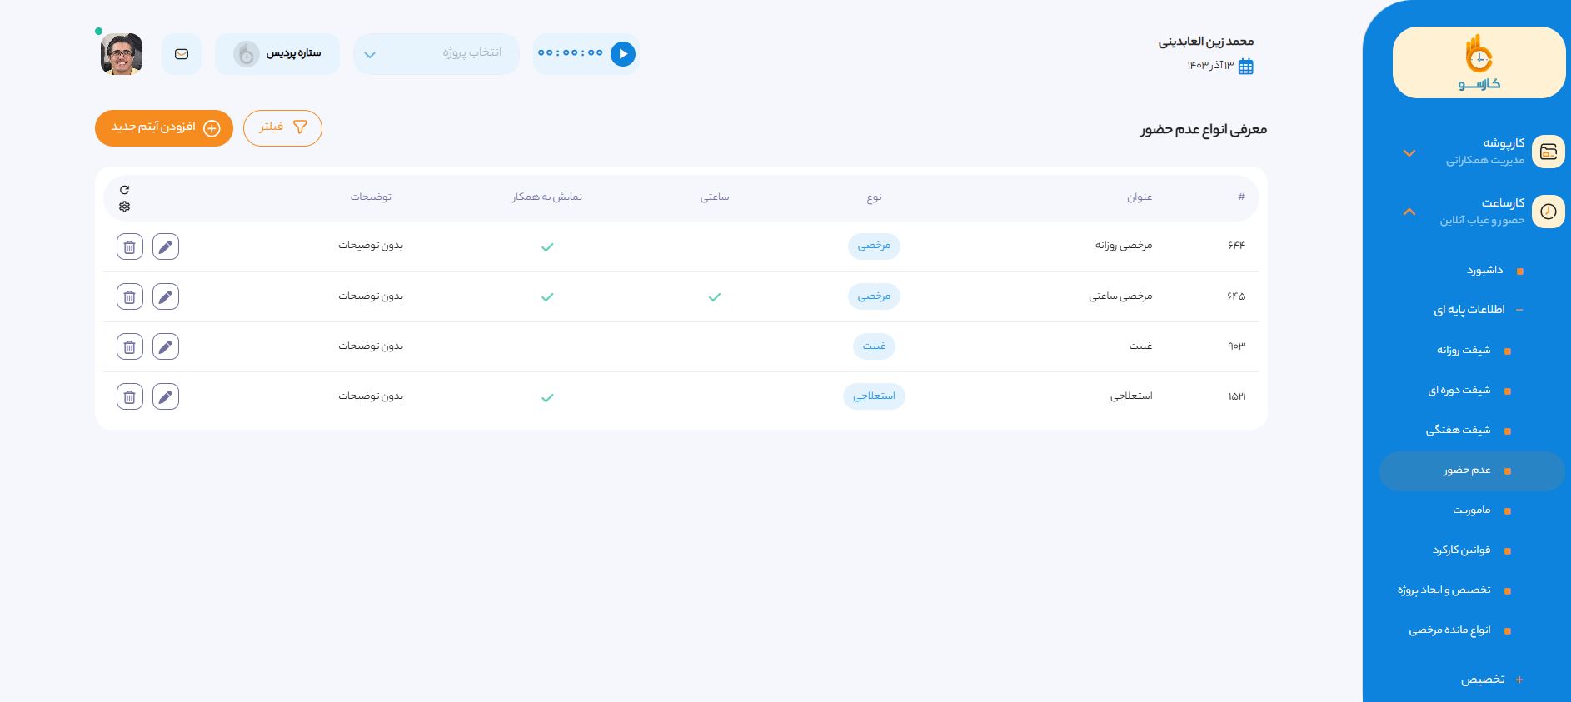The height and width of the screenshot is (702, 1571).
Task: Refresh the absence types table
Action: 125,190
